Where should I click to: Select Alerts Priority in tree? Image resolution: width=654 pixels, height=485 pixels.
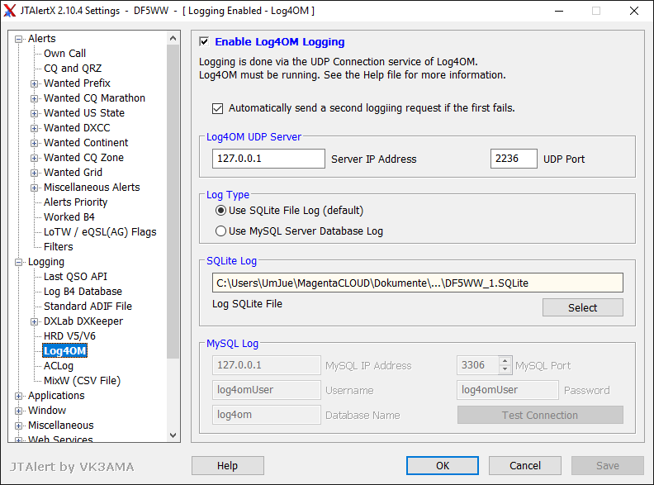point(75,202)
